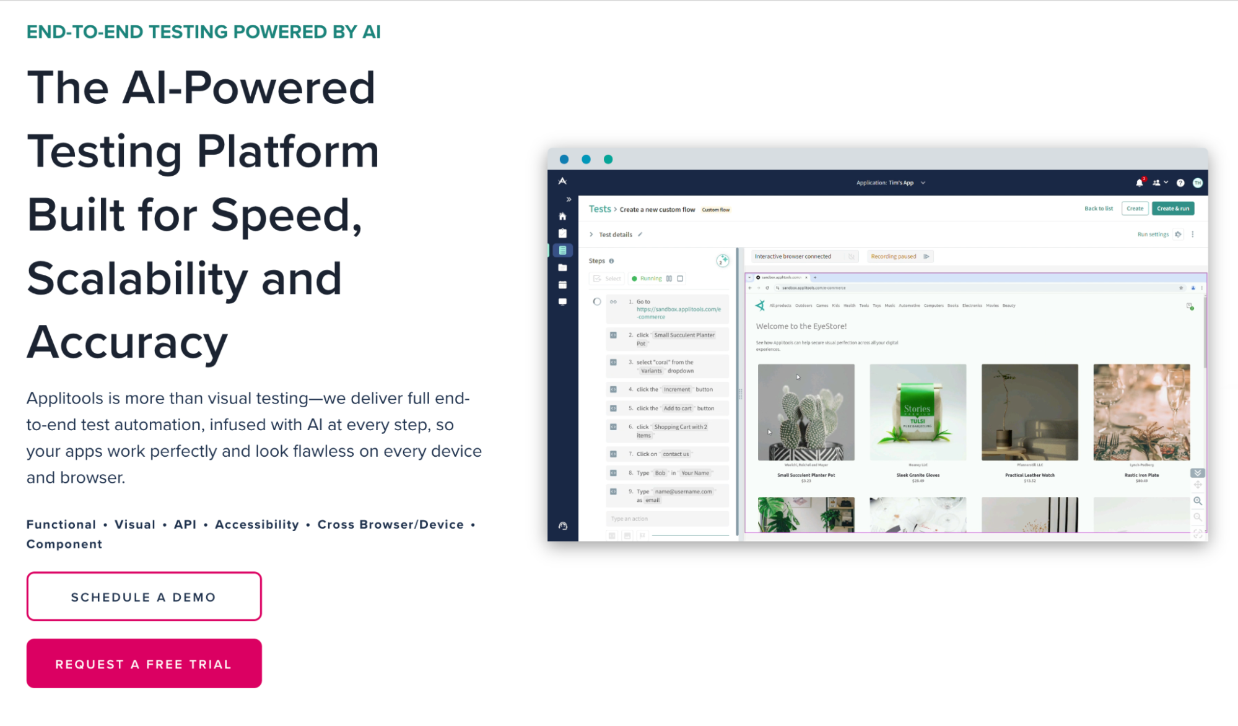
Task: Select the Outdoors category in EyeStore nav
Action: [x=803, y=306]
